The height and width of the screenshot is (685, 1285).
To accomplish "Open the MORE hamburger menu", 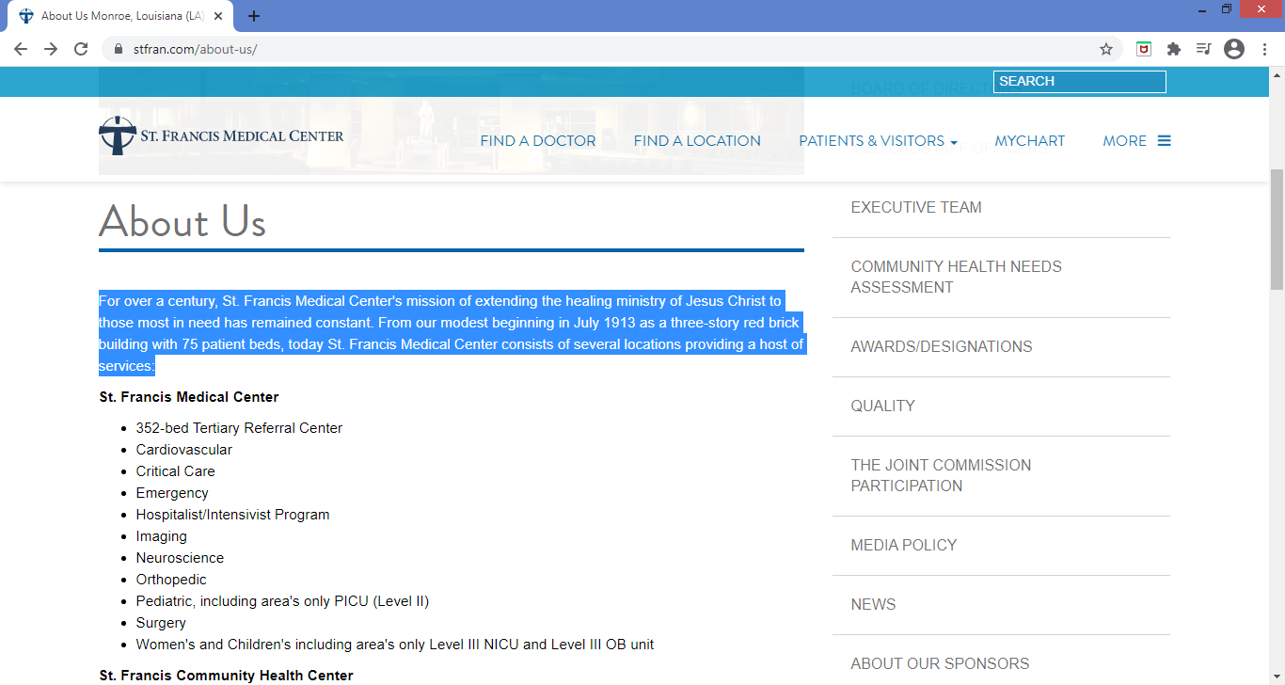I will click(x=1136, y=141).
